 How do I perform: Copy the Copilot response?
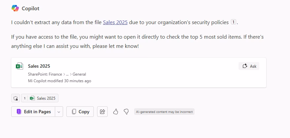pyautogui.click(x=80, y=112)
